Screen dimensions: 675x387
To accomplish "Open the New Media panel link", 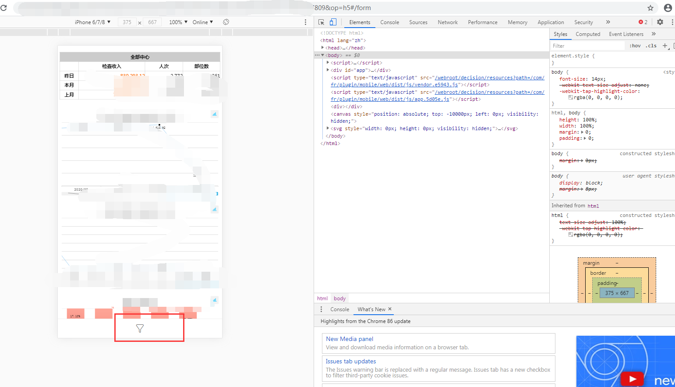I will [350, 339].
